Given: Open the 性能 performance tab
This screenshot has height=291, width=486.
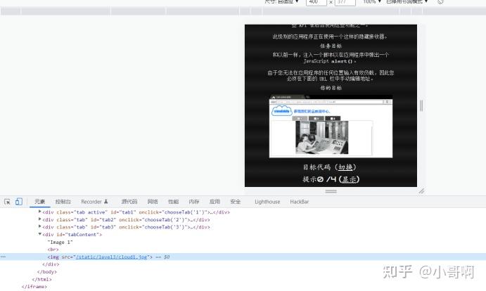Looking at the screenshot, I should tap(173, 202).
